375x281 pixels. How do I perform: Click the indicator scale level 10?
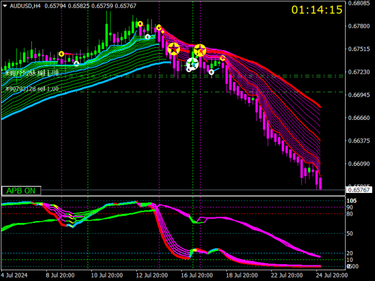(x=350, y=260)
